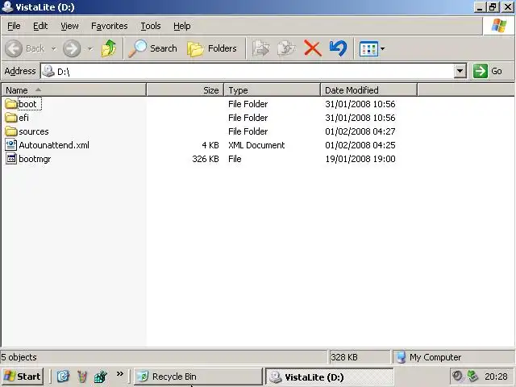
Task: Click the boot folder name
Action: click(x=27, y=104)
